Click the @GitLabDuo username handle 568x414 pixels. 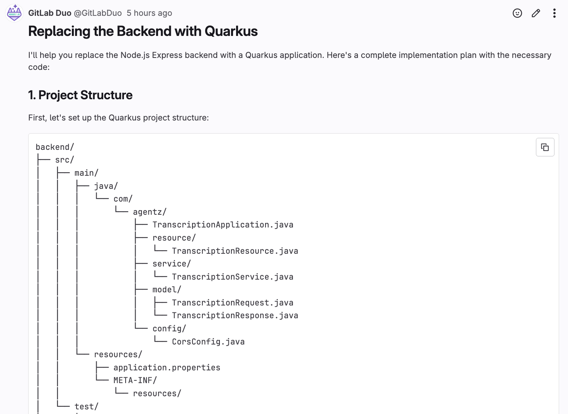point(98,13)
